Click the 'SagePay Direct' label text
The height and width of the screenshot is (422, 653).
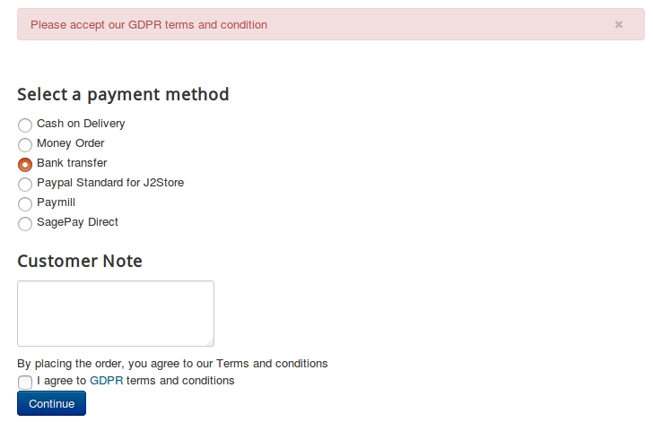click(x=77, y=222)
